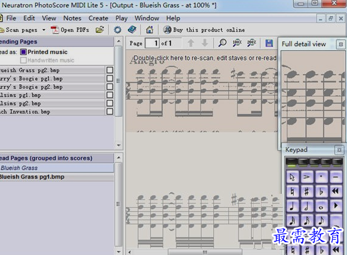Open the Create menu
The image size is (347, 255).
tap(99, 18)
